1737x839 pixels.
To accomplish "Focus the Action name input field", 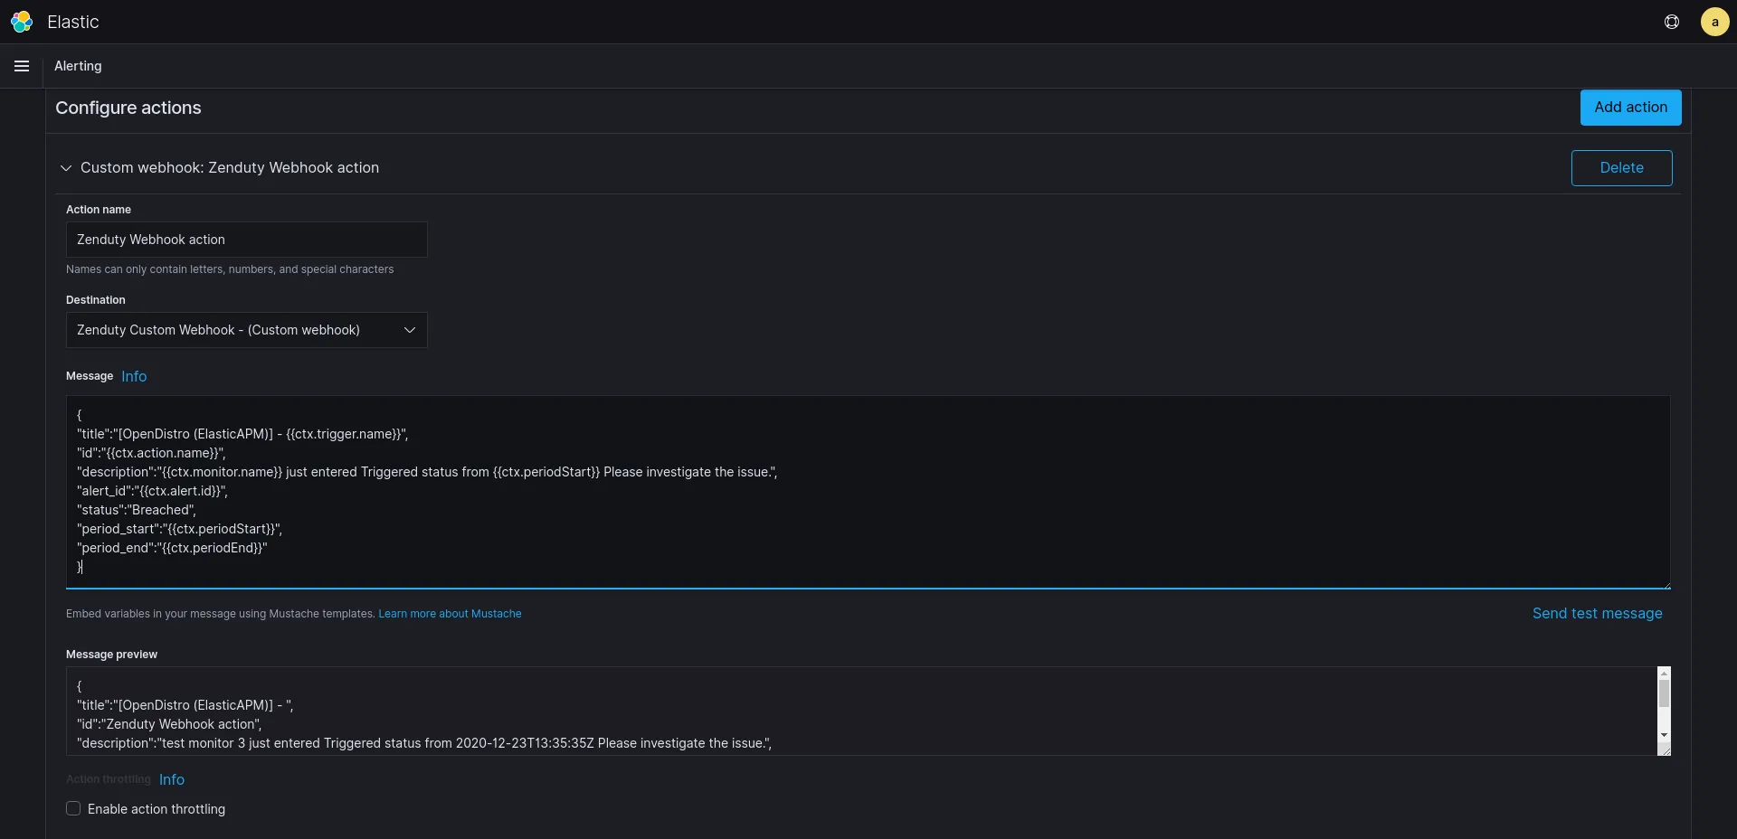I will 246,240.
